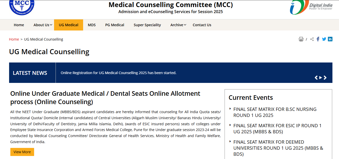The image size is (339, 159).
Task: Play the latest news ticker
Action: 321,78
